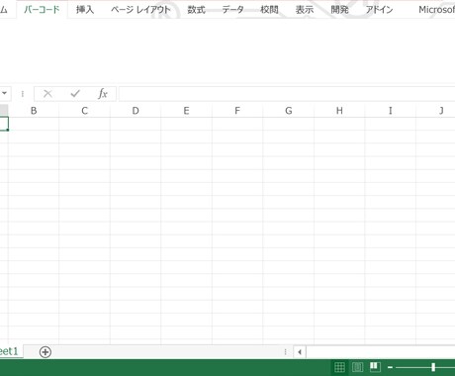Select the 数式 ribbon tab
The image size is (455, 376).
pos(196,10)
